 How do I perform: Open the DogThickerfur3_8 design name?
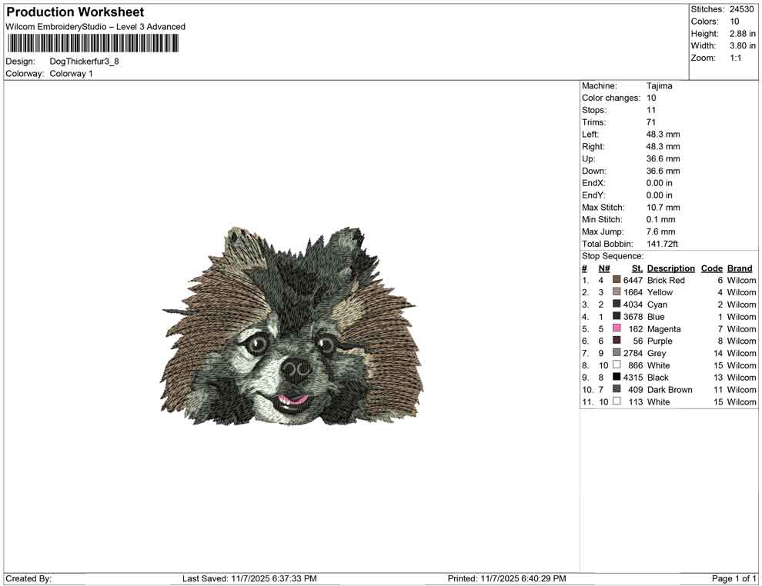point(85,62)
